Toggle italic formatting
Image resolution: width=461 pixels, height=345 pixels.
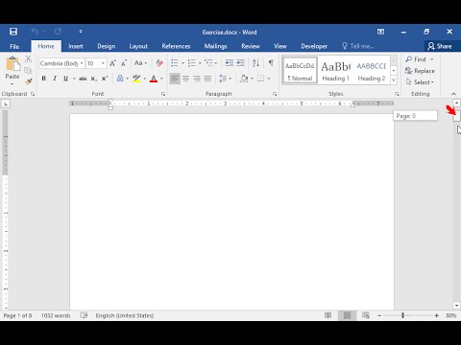coord(55,79)
